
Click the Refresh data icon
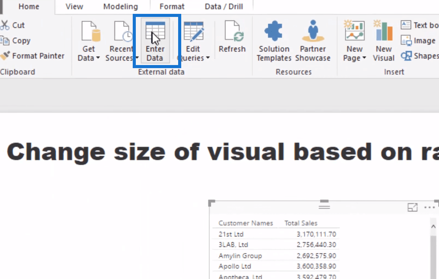[x=234, y=32]
